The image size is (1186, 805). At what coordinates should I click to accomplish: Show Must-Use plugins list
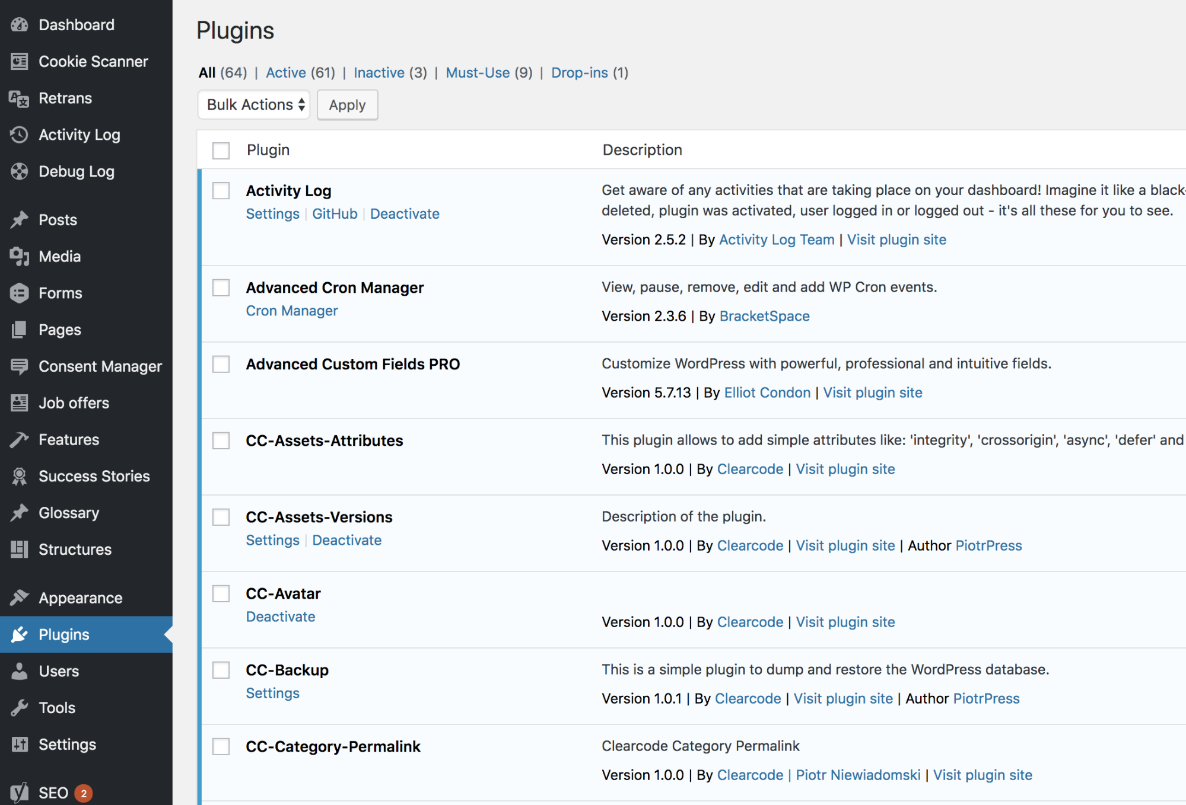tap(477, 73)
